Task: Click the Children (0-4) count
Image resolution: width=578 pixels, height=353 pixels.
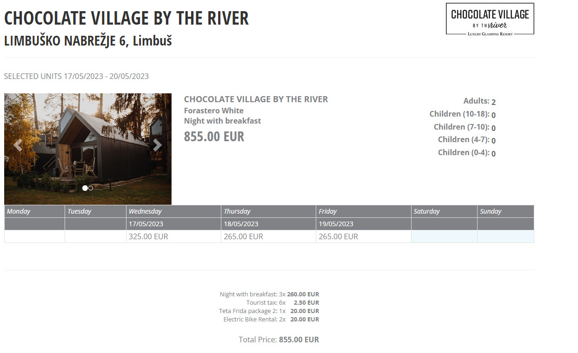Action: [493, 154]
